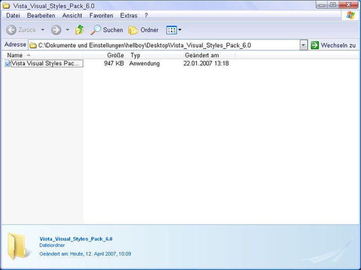Click the application file icon in list
Screen dimensions: 361x270
(7, 64)
